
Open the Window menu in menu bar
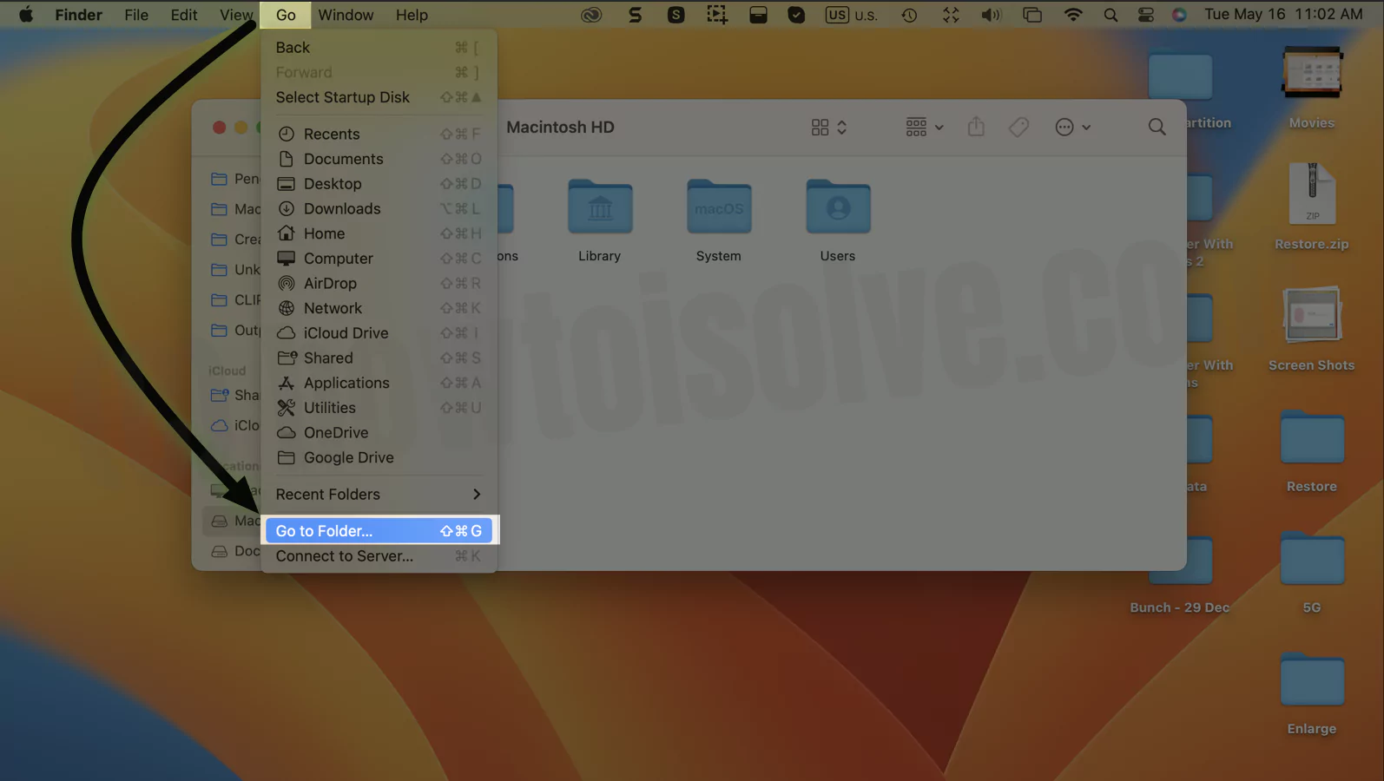coord(345,15)
